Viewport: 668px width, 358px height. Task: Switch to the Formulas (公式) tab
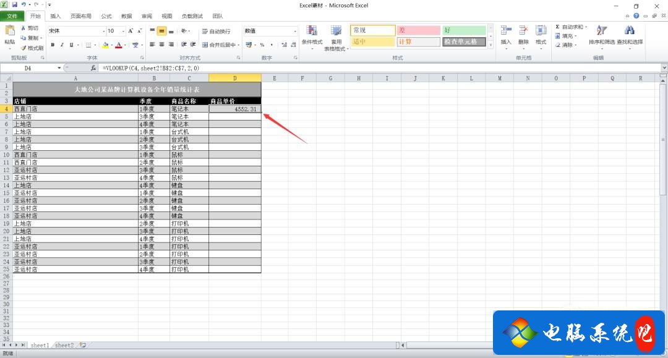106,16
